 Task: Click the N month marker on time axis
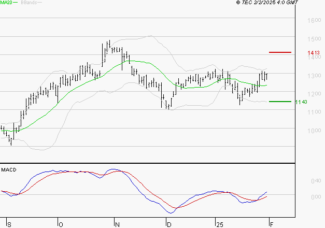click(117, 225)
